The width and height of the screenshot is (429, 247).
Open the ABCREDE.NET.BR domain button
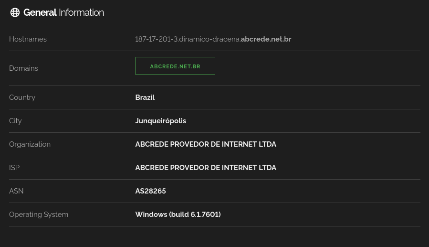coord(175,66)
